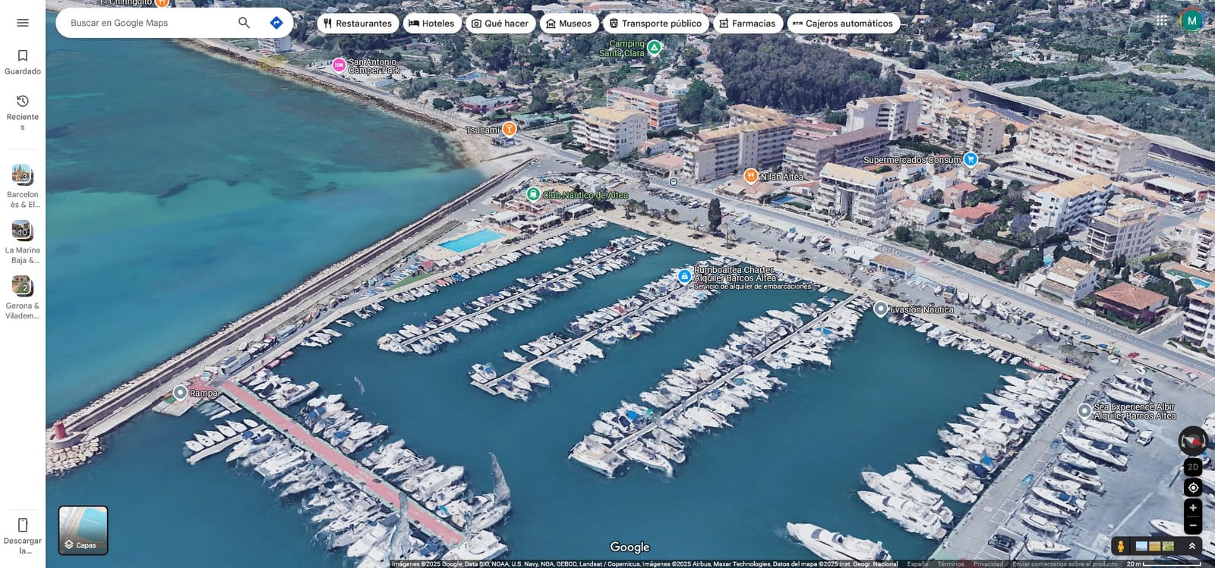The width and height of the screenshot is (1215, 568).
Task: Open Privacidad link in footer
Action: click(988, 564)
